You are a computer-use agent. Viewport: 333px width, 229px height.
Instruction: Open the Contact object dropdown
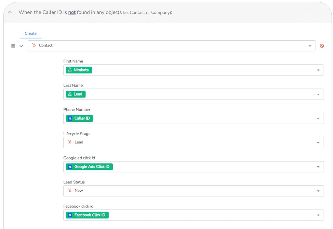(x=310, y=46)
